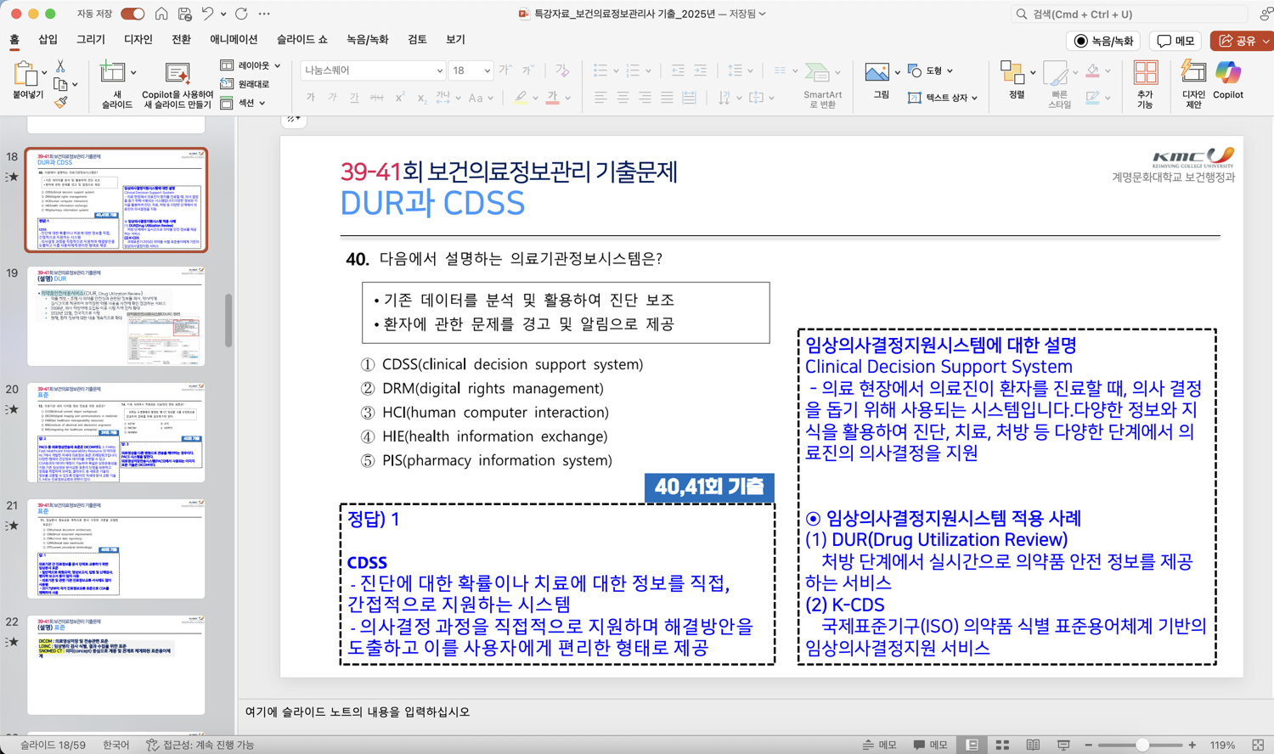Viewport: 1274px width, 754px height.
Task: Click Reset (원래대로) slide button
Action: point(245,84)
